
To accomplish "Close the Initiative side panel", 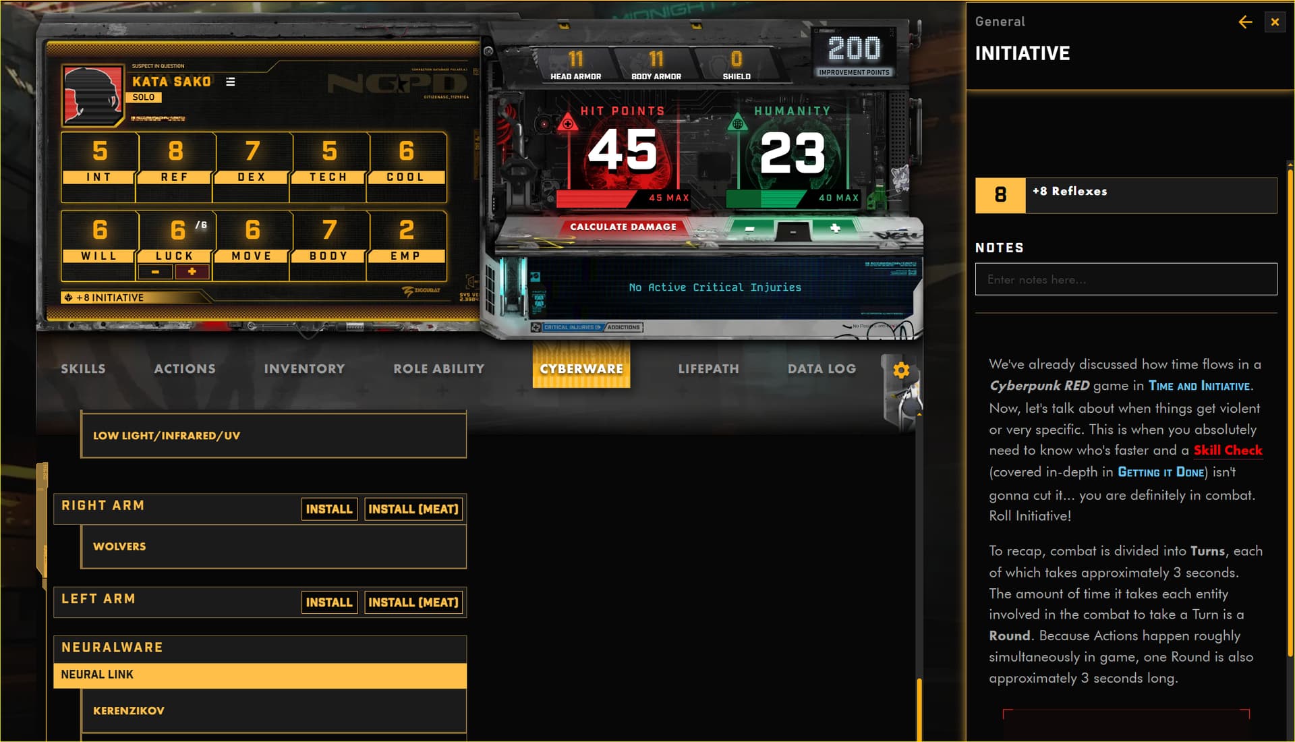I will click(1275, 22).
